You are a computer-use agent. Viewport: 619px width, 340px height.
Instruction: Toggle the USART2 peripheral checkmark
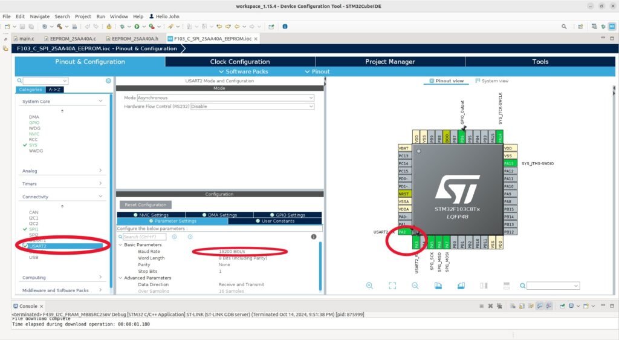[x=25, y=246]
